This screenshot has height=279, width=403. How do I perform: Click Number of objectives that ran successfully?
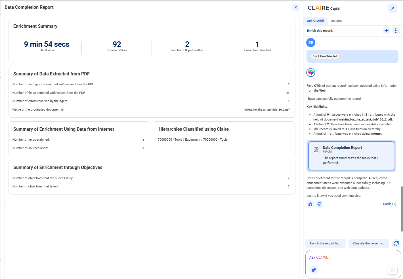point(151,178)
